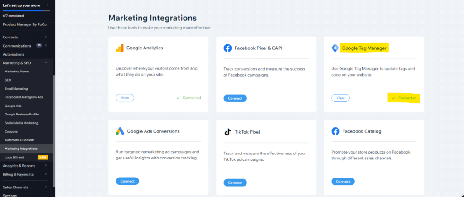Click the Google Ads Conversions card title
The image size is (464, 197).
(153, 131)
